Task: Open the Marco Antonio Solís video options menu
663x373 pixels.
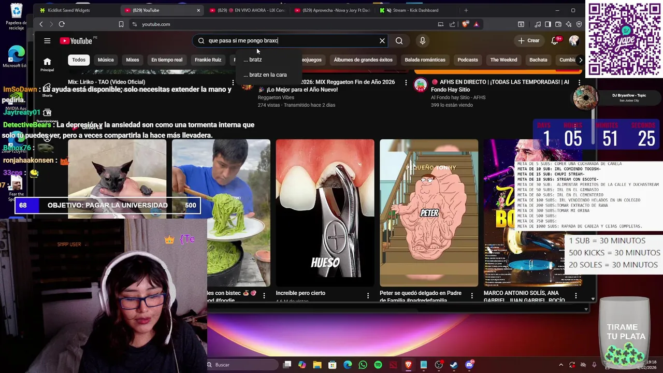Action: click(x=576, y=295)
